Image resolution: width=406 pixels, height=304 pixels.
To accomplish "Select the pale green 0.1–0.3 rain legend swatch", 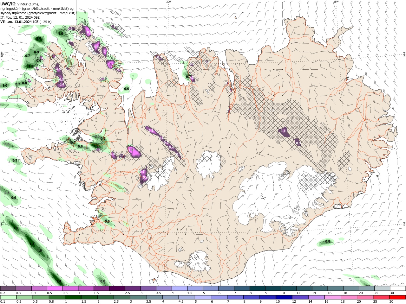I will (8, 297).
